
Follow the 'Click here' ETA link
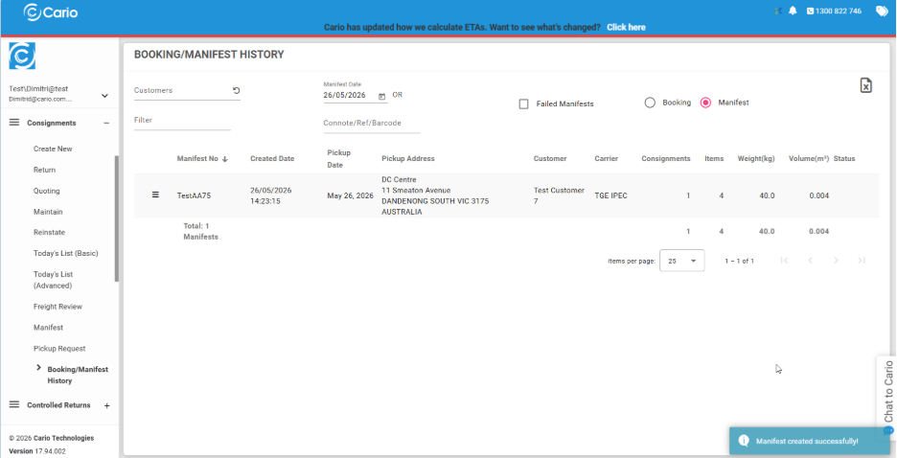click(627, 28)
